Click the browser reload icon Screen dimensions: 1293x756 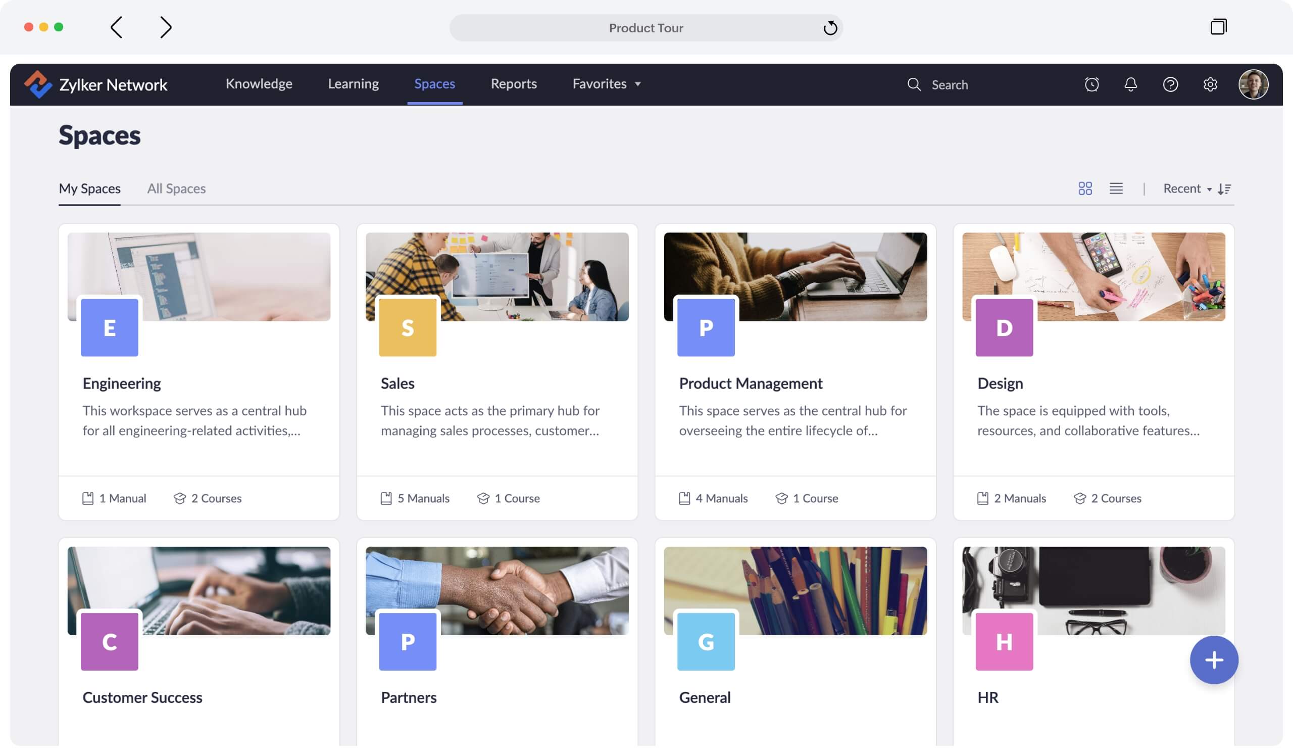point(830,28)
